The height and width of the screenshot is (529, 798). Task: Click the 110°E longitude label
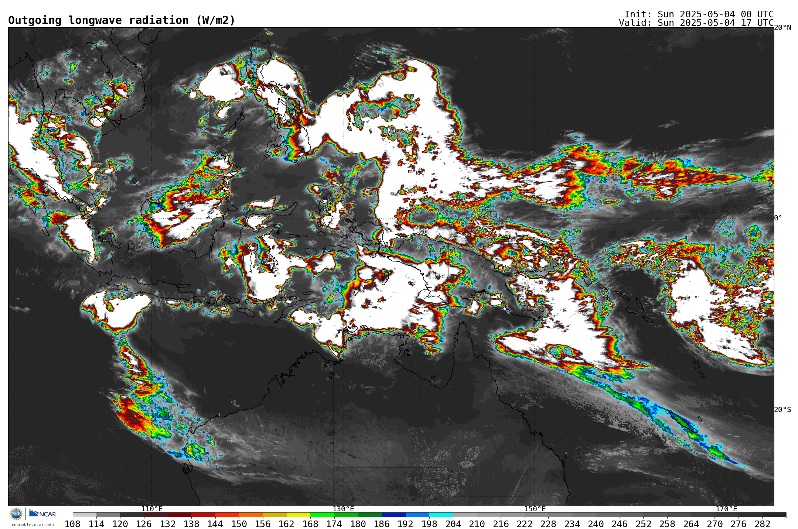point(152,509)
